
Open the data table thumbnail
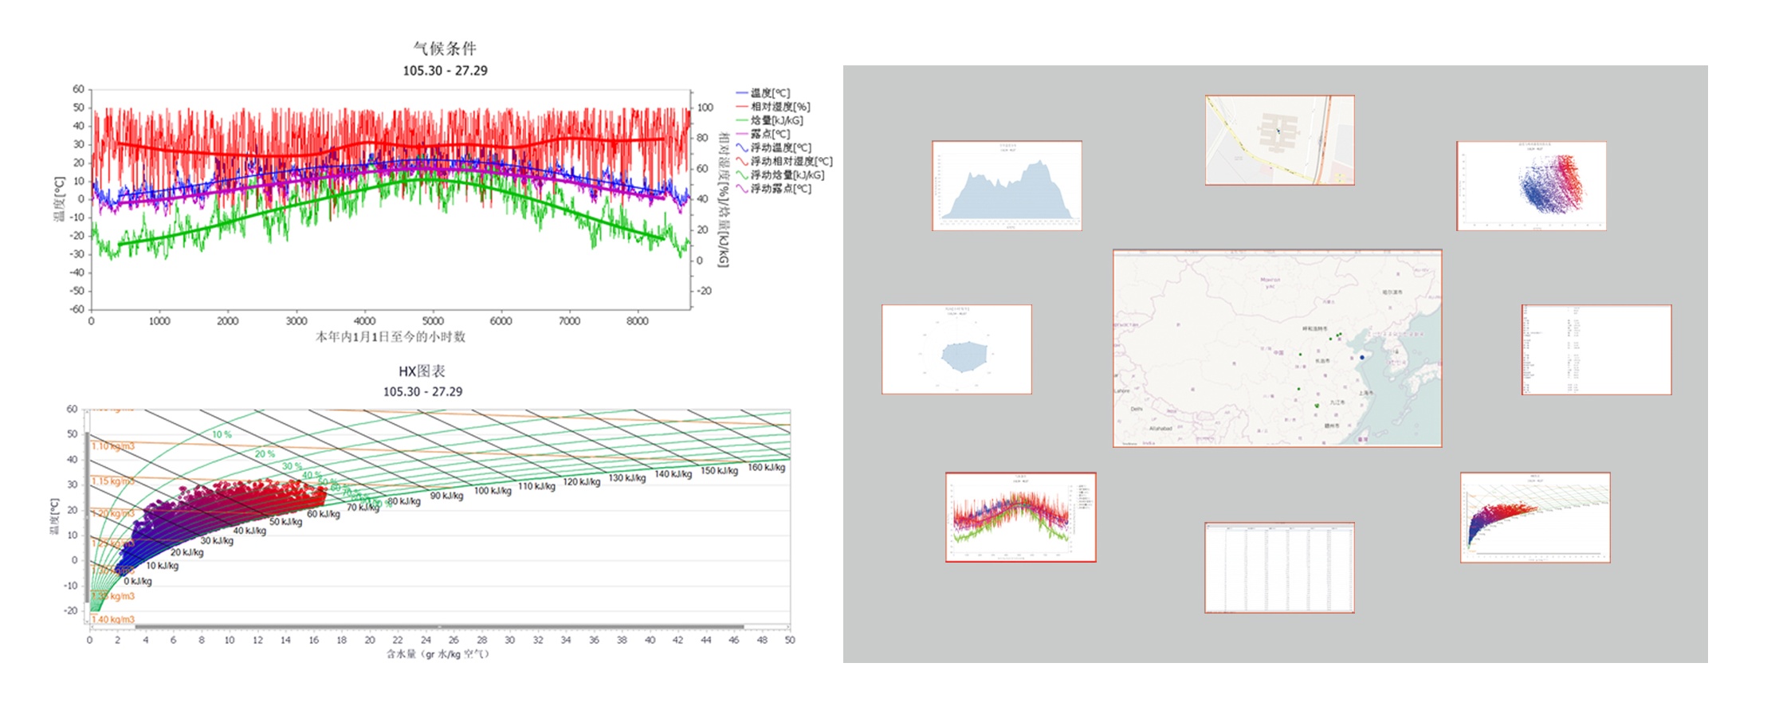(x=1279, y=567)
